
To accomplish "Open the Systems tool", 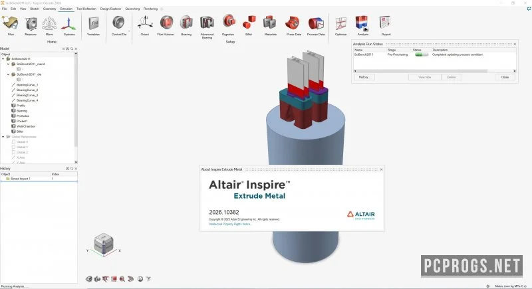I will pos(69,25).
